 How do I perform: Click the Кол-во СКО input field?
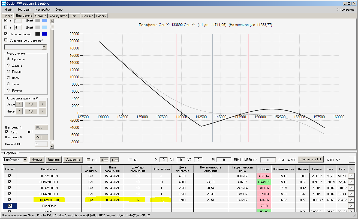(x=41, y=144)
